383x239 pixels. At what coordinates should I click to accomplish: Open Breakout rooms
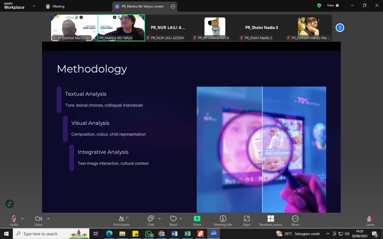tap(270, 221)
